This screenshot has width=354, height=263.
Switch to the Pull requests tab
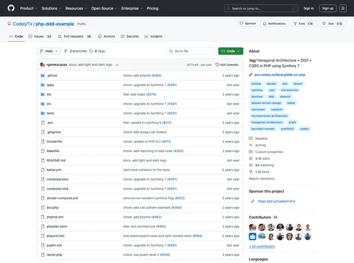[75, 36]
